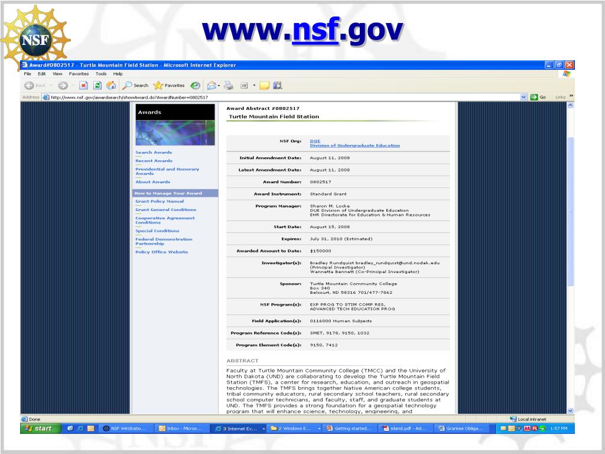Open the Edit with Word dropdown arrow
605x454 pixels.
[x=254, y=86]
